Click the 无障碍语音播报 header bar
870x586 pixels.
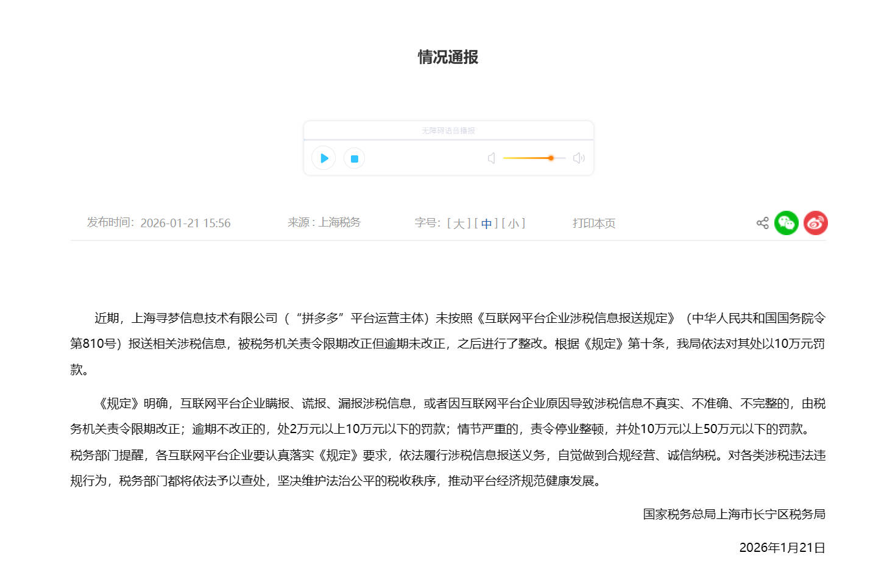pyautogui.click(x=448, y=130)
